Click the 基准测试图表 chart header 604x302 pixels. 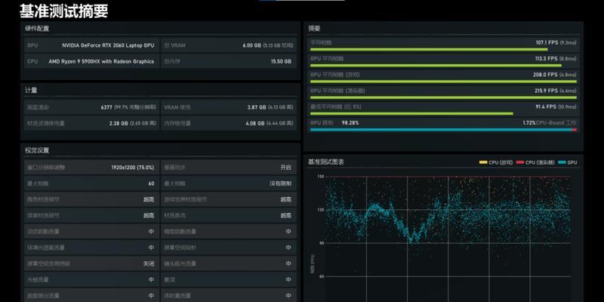(326, 162)
